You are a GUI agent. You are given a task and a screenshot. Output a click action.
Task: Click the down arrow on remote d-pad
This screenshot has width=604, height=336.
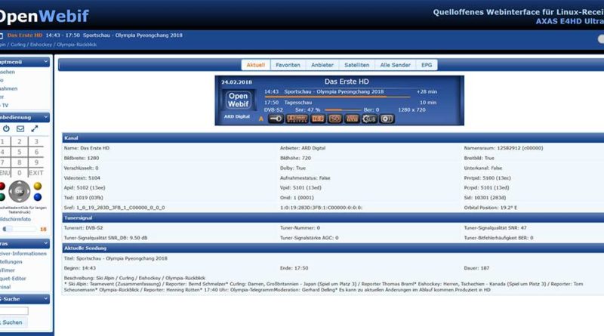pyautogui.click(x=20, y=199)
